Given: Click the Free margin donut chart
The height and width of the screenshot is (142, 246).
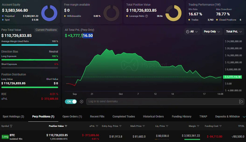Looking at the screenshot, I should 111,13.
